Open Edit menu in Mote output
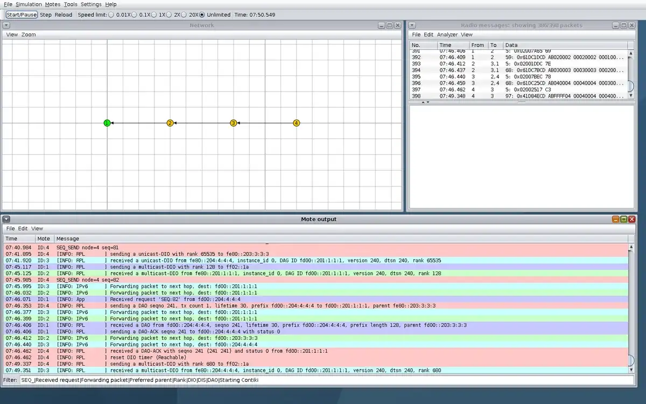 point(23,228)
